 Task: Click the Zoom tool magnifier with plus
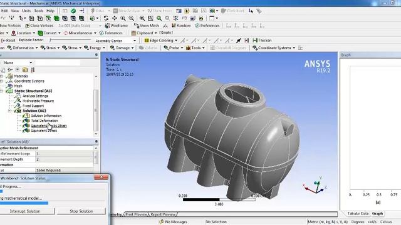tap(123, 18)
